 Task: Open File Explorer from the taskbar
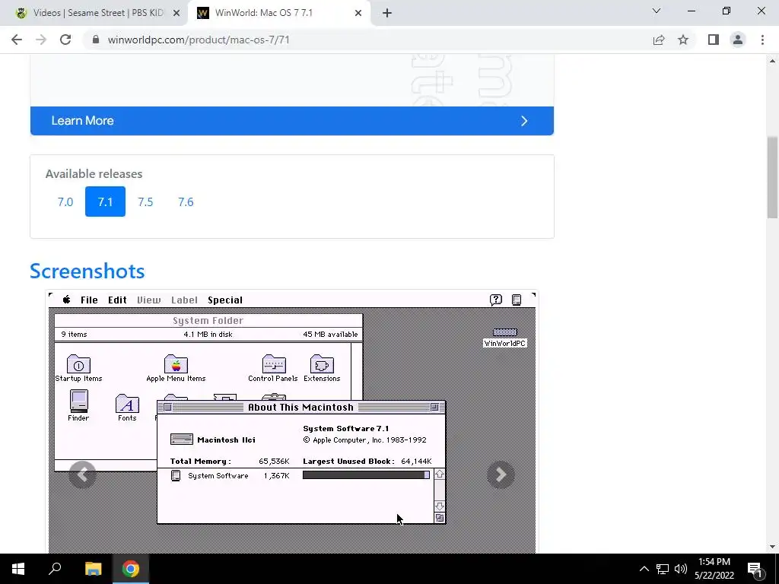click(93, 569)
